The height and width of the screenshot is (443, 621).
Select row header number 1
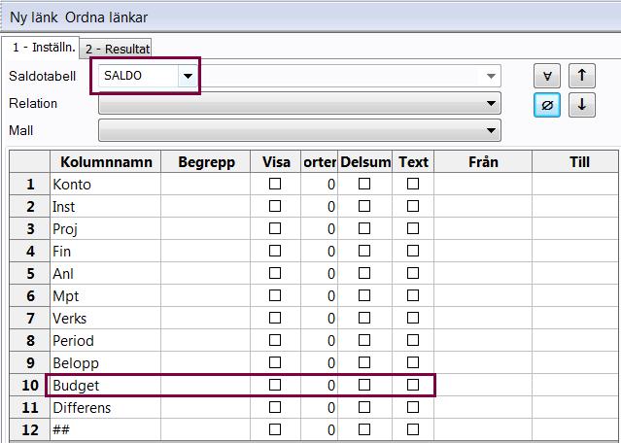[30, 184]
